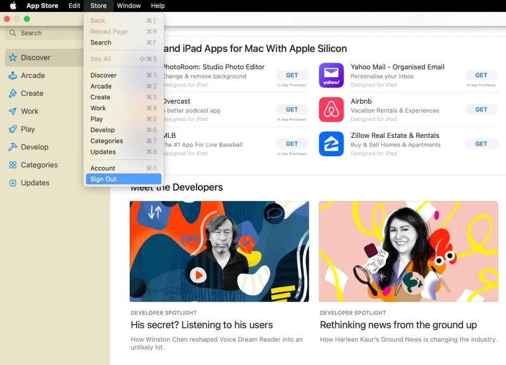Browse Categories using its sidebar icon

(14, 164)
